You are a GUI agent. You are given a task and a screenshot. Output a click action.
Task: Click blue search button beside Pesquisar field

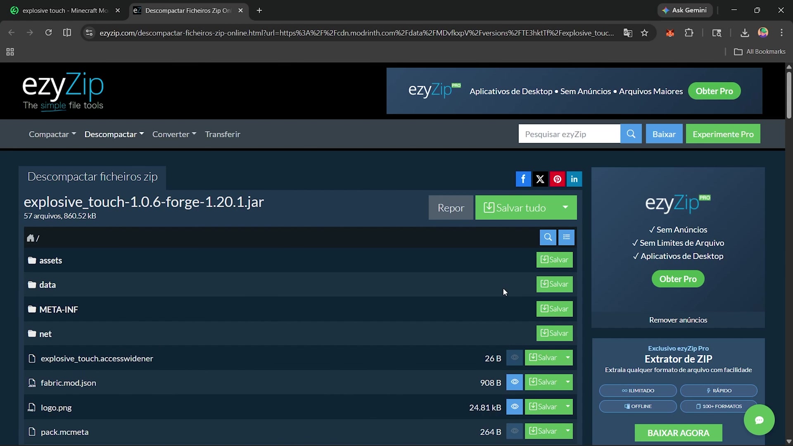(x=631, y=134)
